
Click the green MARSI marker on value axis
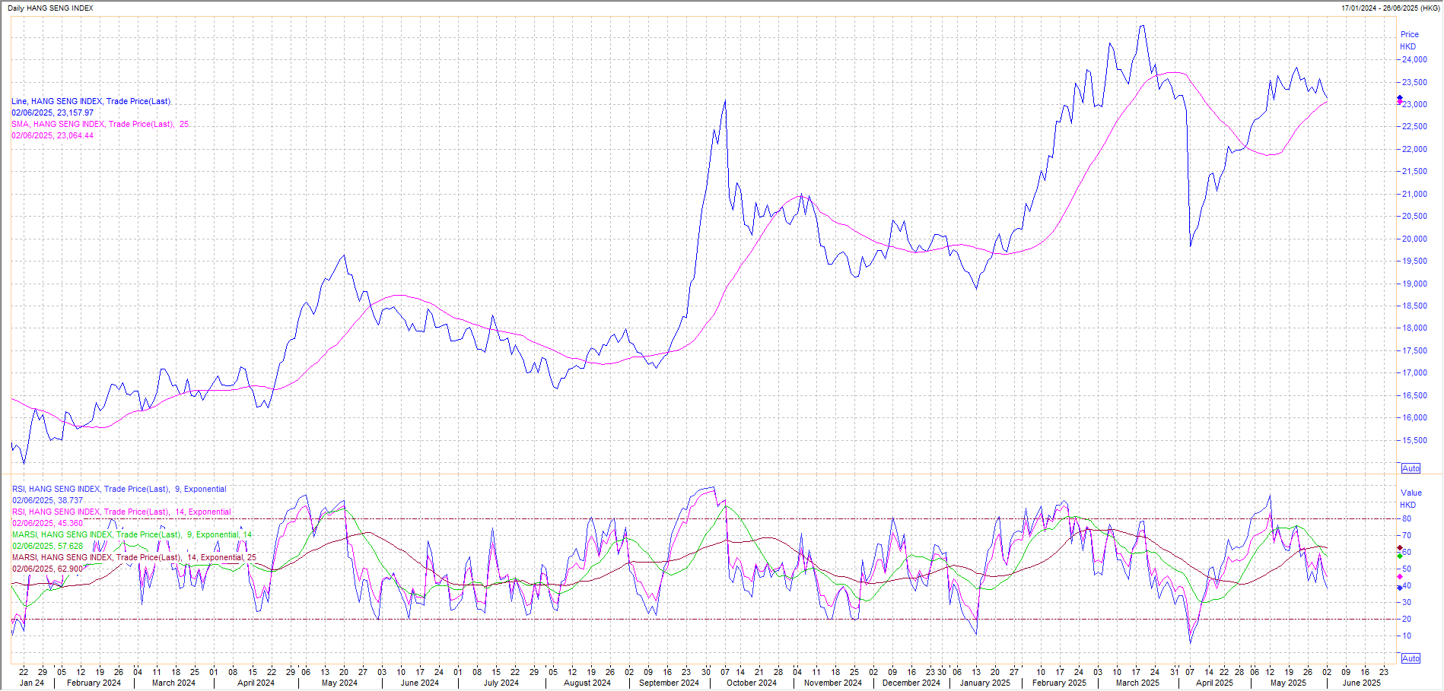point(1400,556)
